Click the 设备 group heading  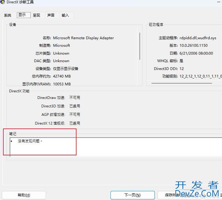coord(13,25)
